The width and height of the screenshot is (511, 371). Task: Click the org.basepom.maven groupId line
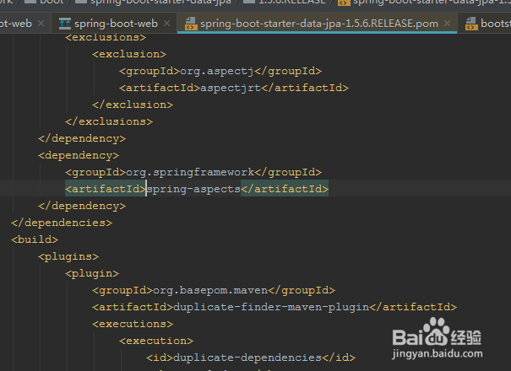point(214,290)
